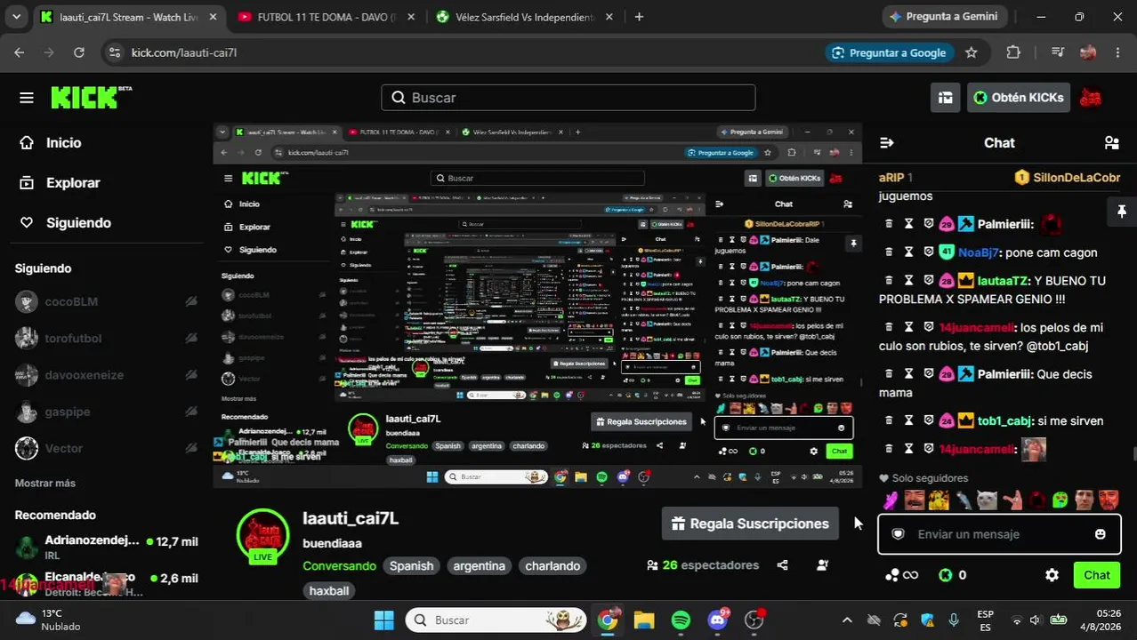Image resolution: width=1137 pixels, height=640 pixels.
Task: Click the chat identity shield in message box
Action: coord(899,534)
